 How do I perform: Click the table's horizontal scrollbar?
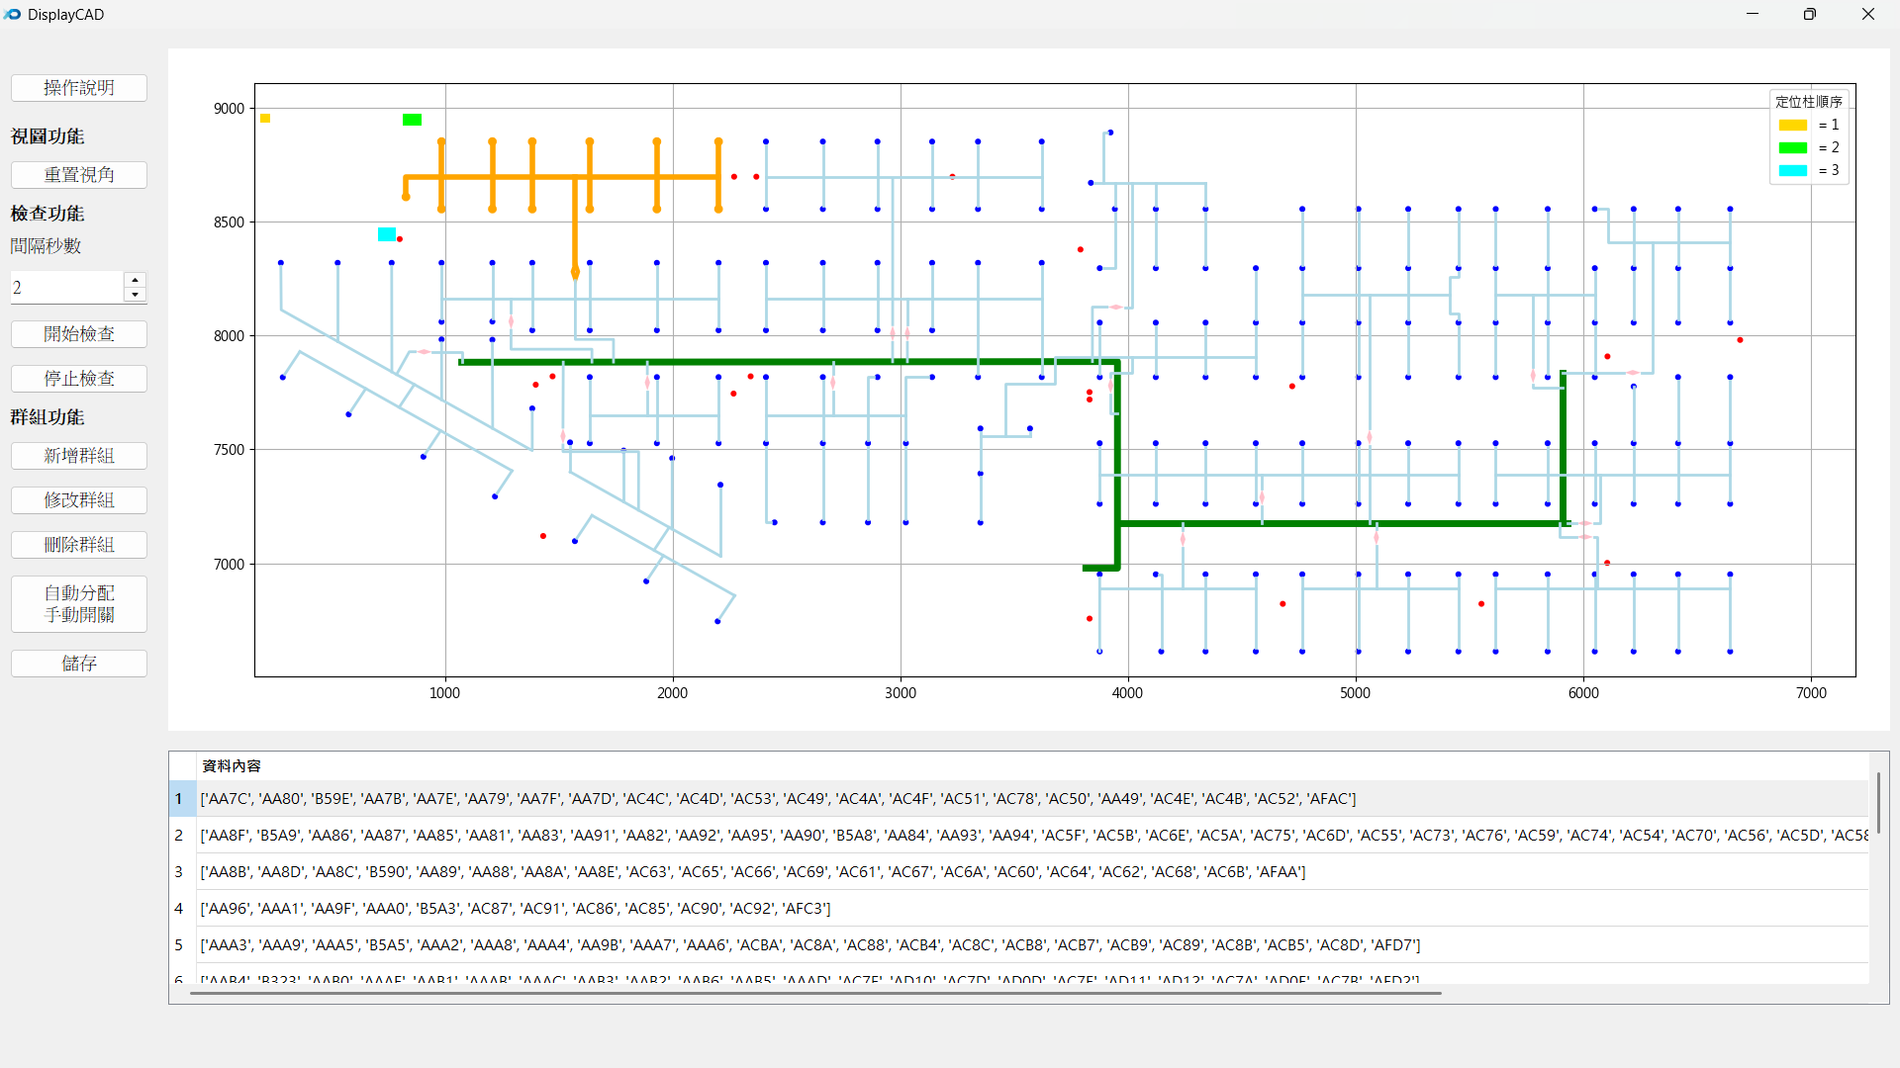click(814, 993)
